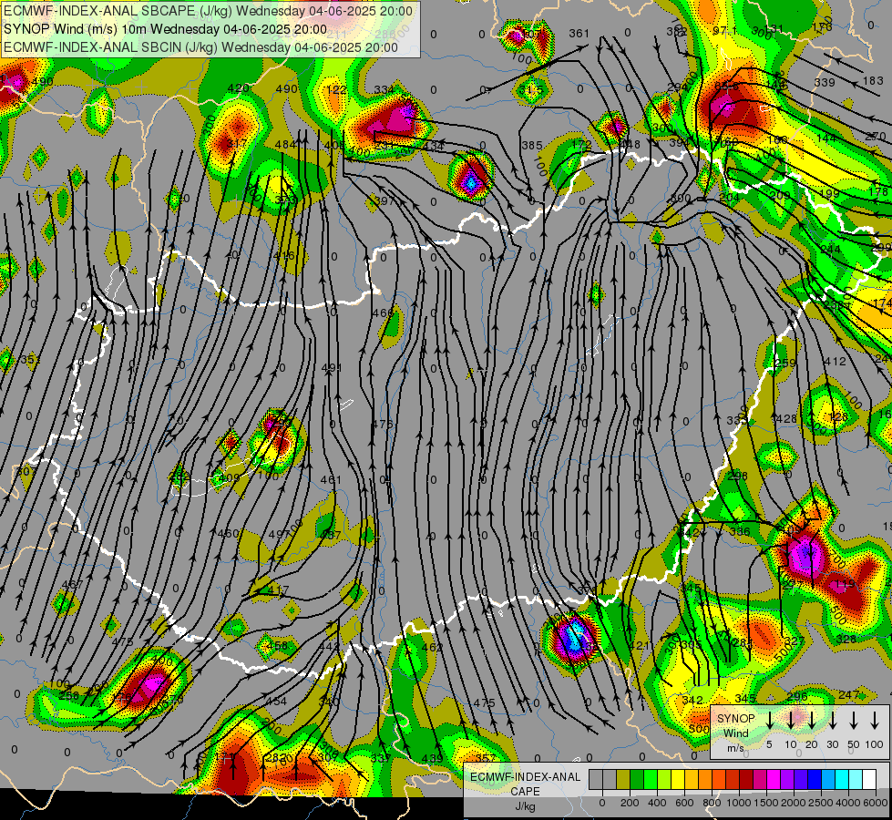892x820 pixels.
Task: Click the 6000 tick label on CAPE scale
Action: 876,803
